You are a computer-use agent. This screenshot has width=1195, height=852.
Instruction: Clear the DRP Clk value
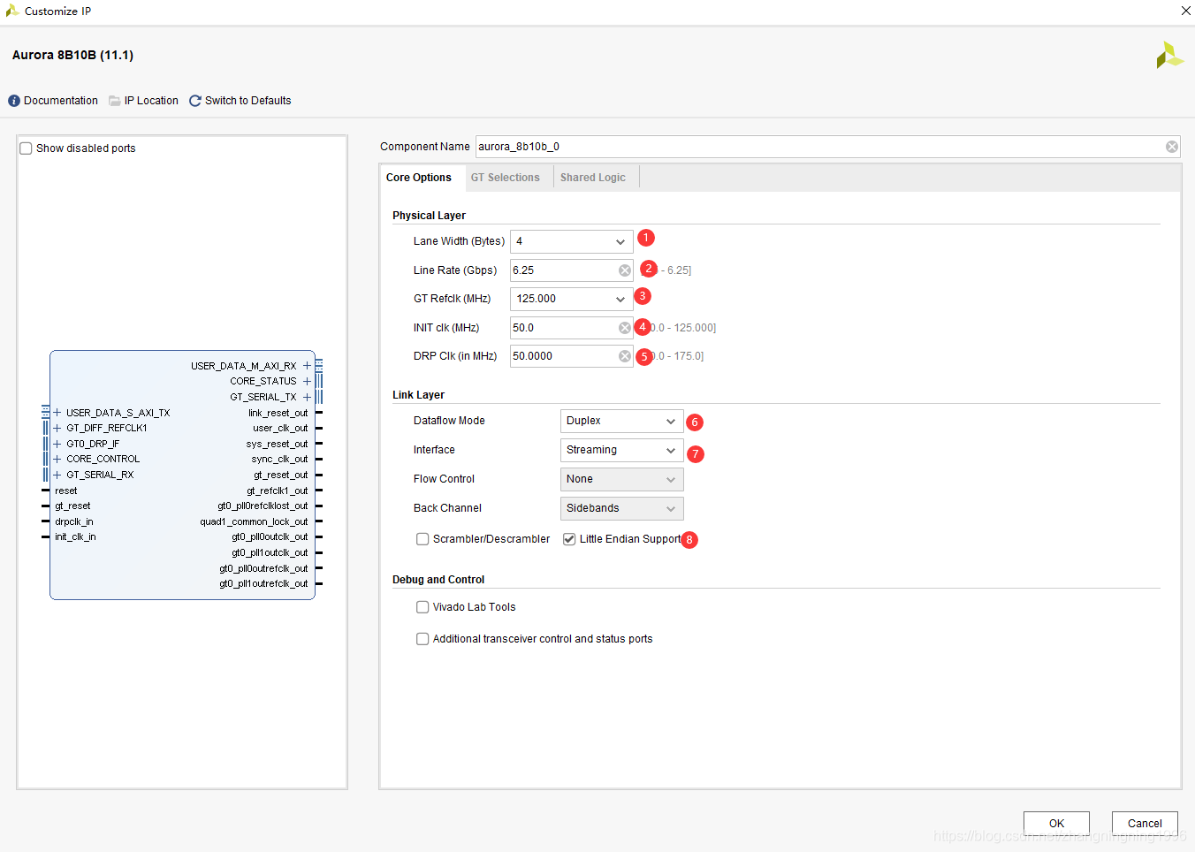[625, 356]
